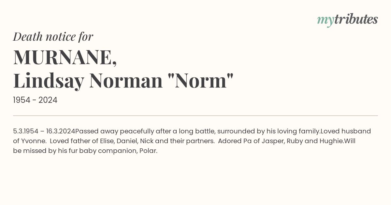Click the mytributes logo
This screenshot has width=391, height=205.
click(347, 20)
